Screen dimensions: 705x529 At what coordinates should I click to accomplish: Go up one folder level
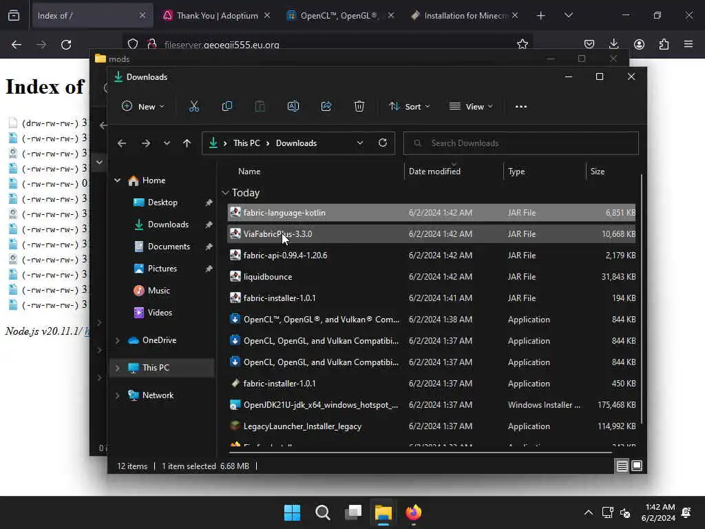(187, 143)
